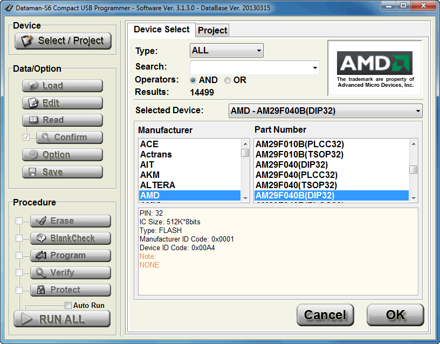The width and height of the screenshot is (440, 344).
Task: Click the Erase eraser icon
Action: [x=41, y=221]
